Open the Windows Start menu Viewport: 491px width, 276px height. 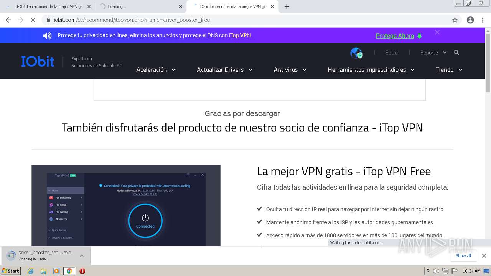[x=11, y=271]
